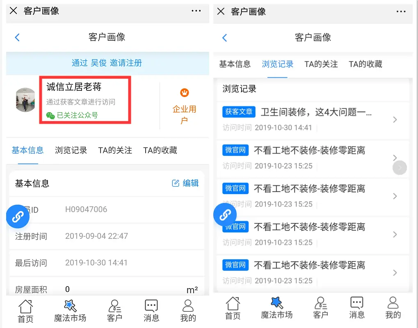Open the top-right more options menu

(x=401, y=11)
